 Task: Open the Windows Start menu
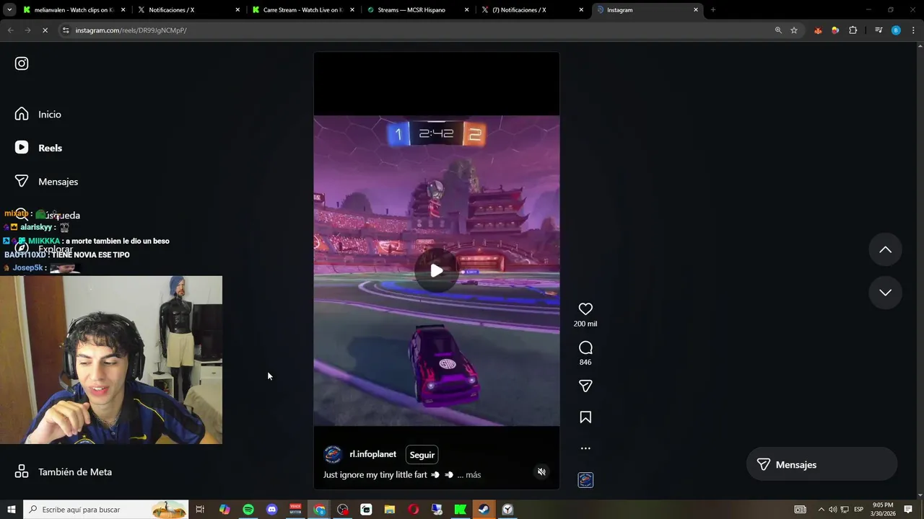(x=11, y=510)
